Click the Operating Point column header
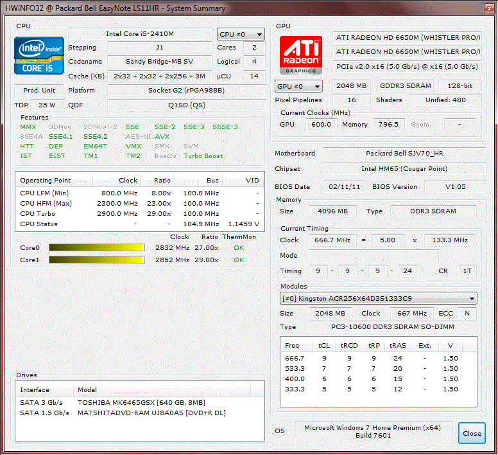 click(55, 181)
